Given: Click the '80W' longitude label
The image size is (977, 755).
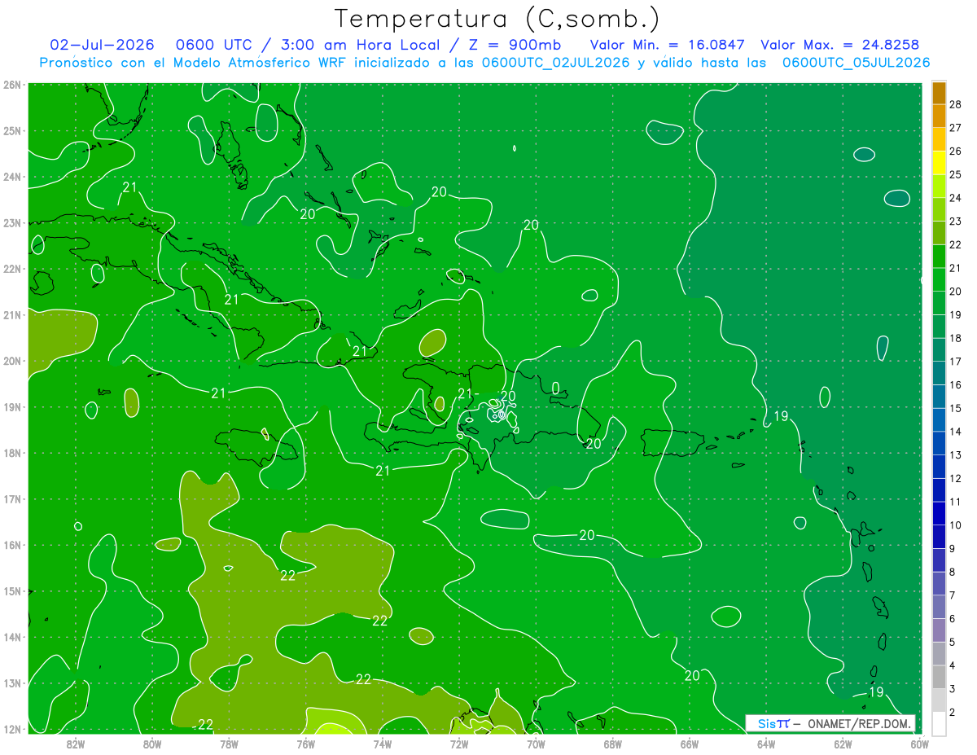Looking at the screenshot, I should pos(152,744).
